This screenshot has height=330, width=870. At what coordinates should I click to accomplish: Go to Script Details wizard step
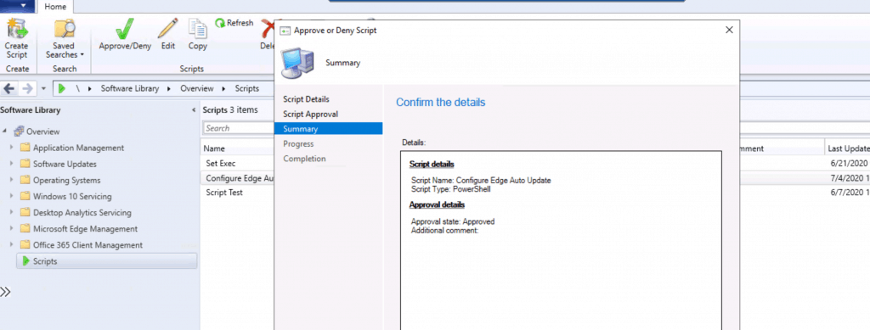click(306, 99)
